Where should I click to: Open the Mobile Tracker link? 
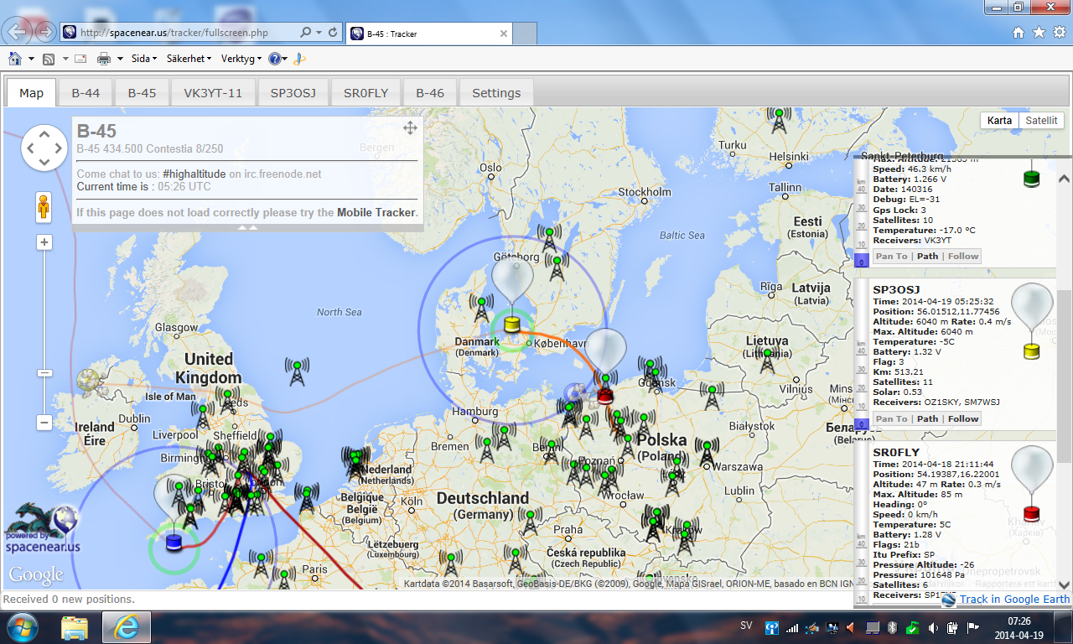coord(377,212)
